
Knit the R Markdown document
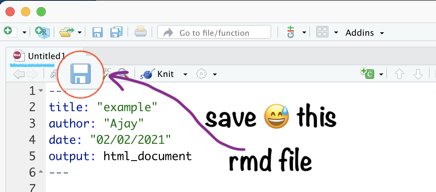pos(159,74)
